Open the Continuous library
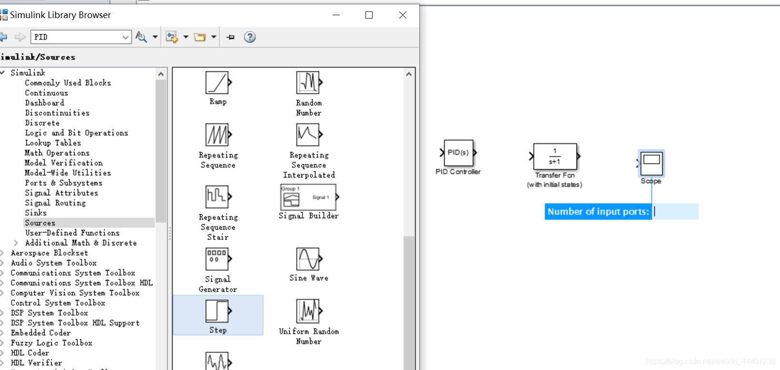780x370 pixels. (47, 93)
